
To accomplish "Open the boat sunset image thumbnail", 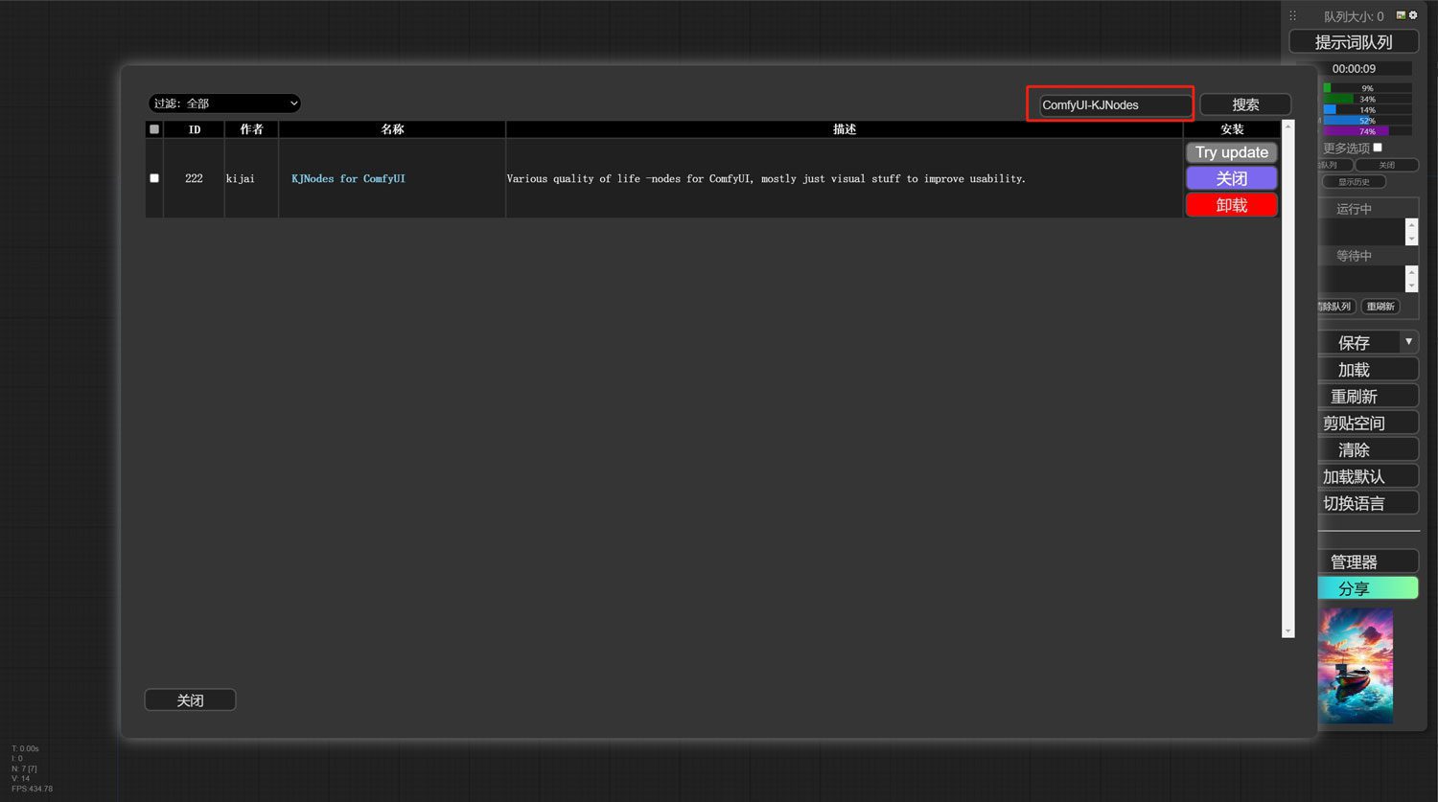I will (x=1356, y=665).
